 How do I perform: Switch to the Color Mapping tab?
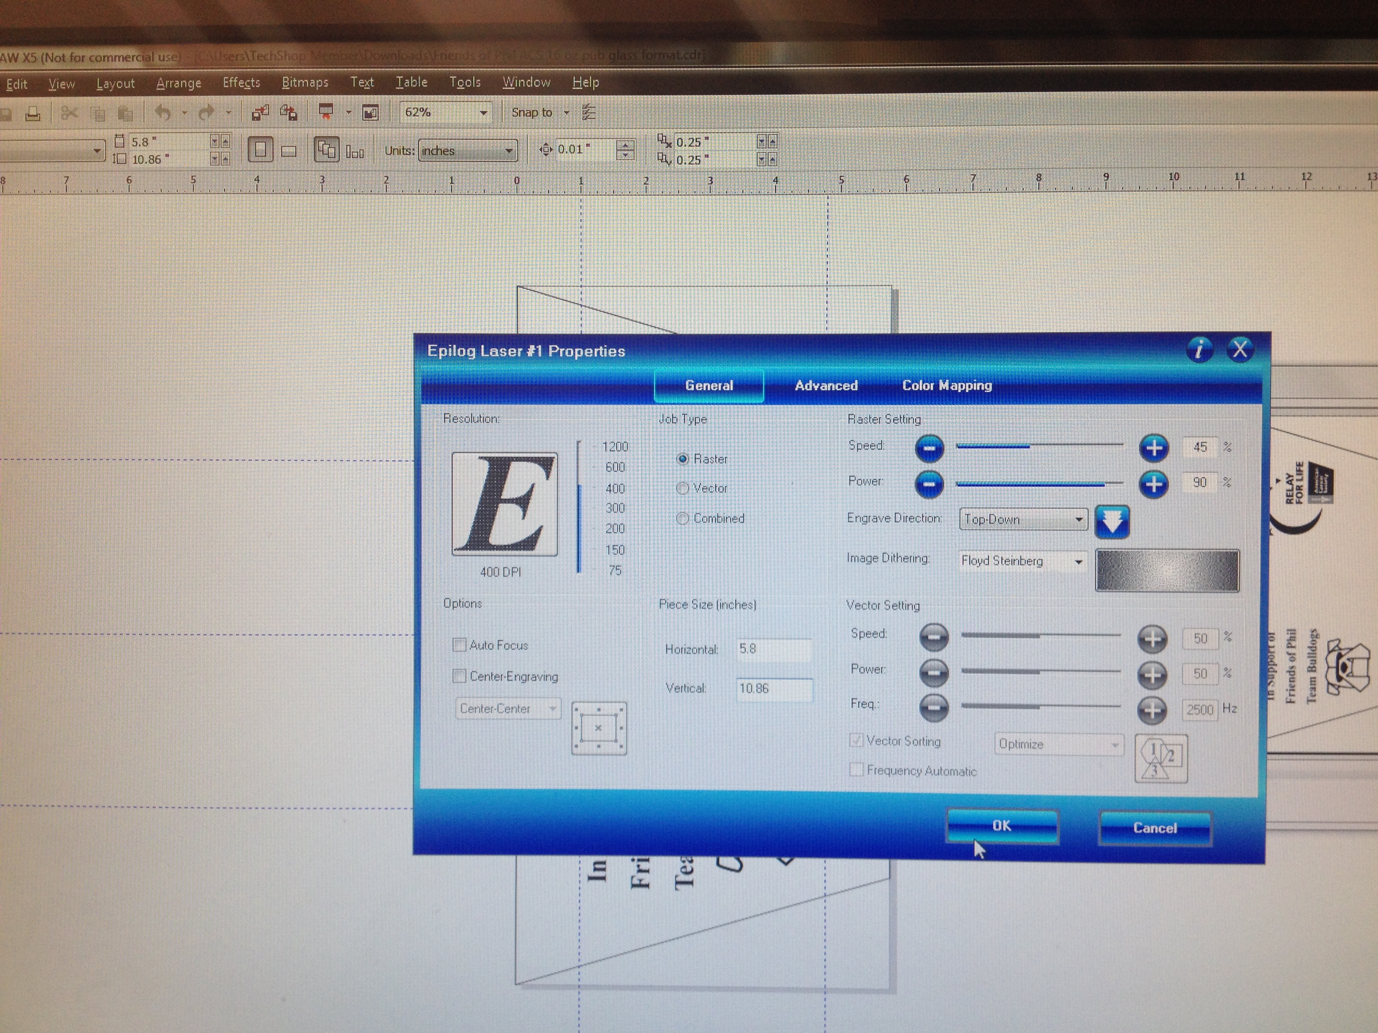pyautogui.click(x=947, y=385)
